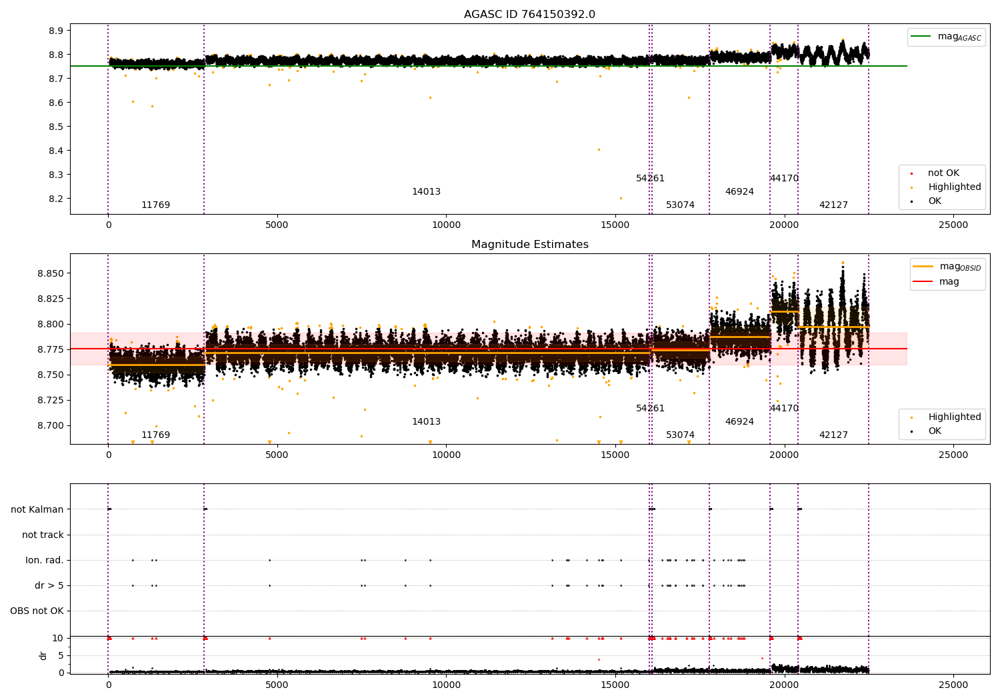Viewport: 1000px width, 700px height.
Task: Click the plot title "AGASC ID 764150392.0"
Action: 529,15
